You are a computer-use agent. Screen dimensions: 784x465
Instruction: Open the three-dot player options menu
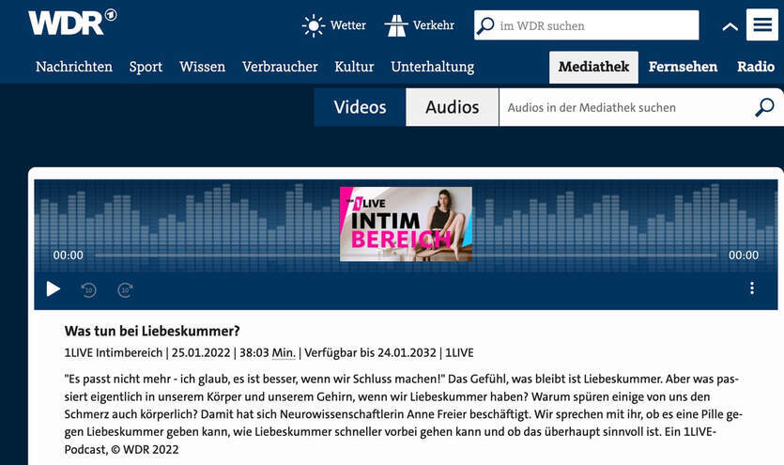pos(751,288)
